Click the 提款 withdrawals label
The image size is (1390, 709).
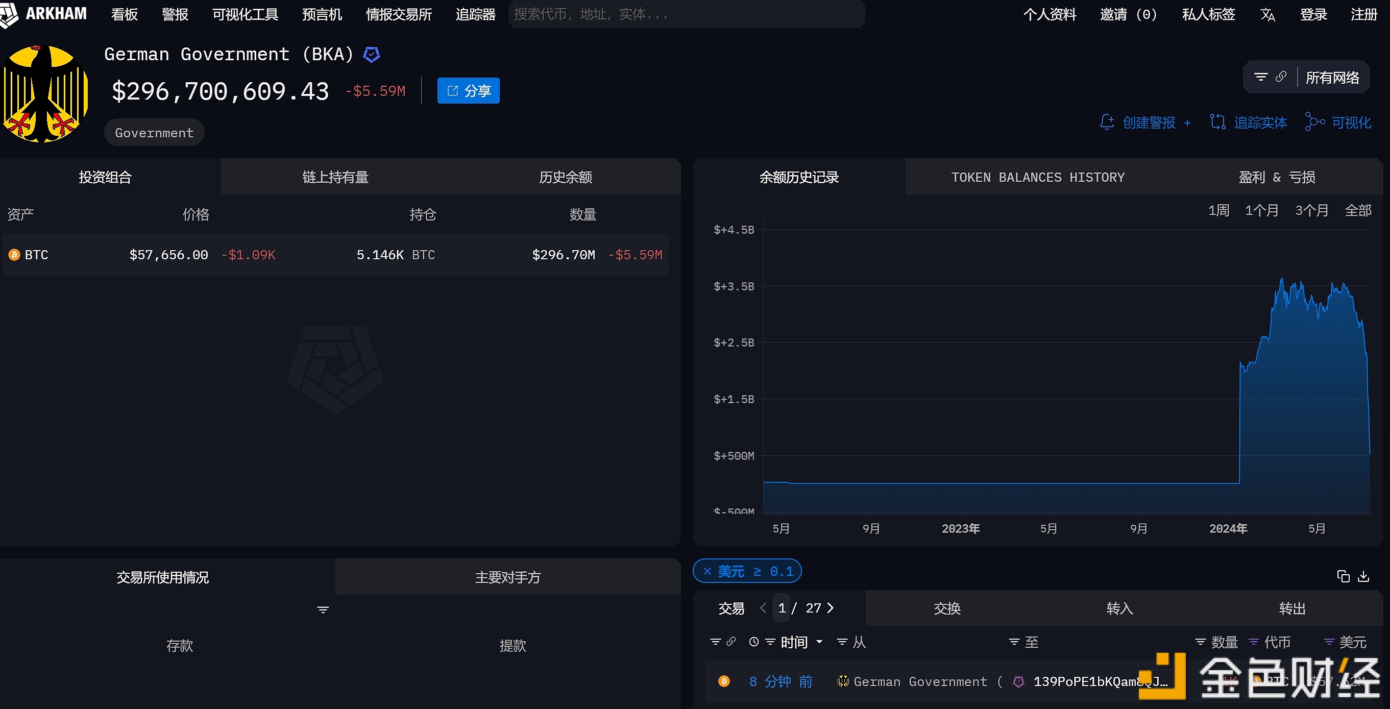[x=513, y=645]
